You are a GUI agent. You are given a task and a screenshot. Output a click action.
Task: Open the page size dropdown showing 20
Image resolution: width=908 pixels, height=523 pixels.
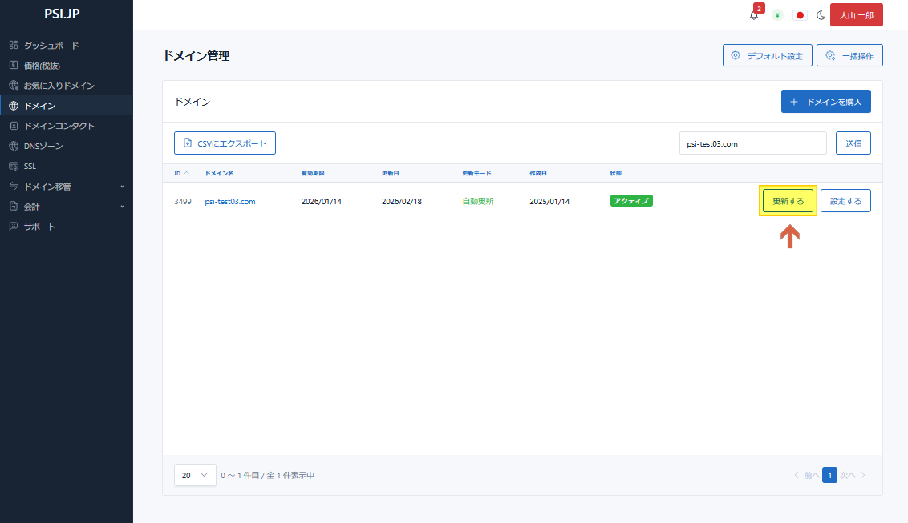click(x=195, y=475)
